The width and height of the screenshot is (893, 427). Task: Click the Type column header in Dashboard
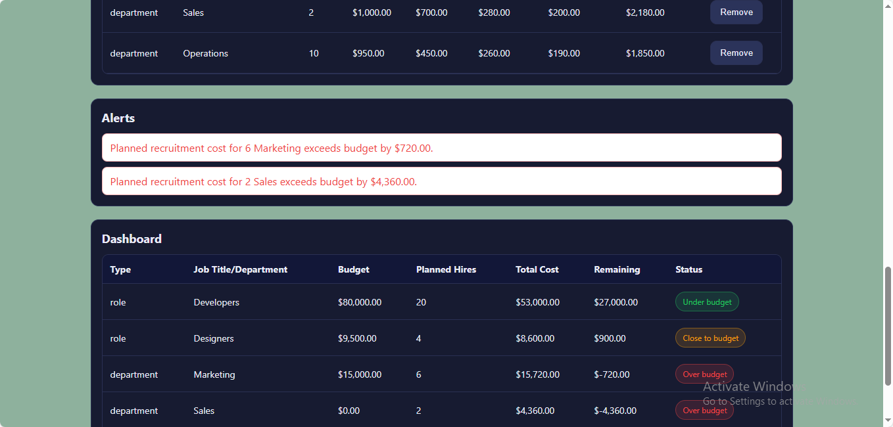[x=120, y=269]
